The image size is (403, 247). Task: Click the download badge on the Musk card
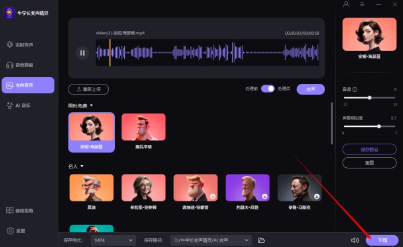pos(316,197)
